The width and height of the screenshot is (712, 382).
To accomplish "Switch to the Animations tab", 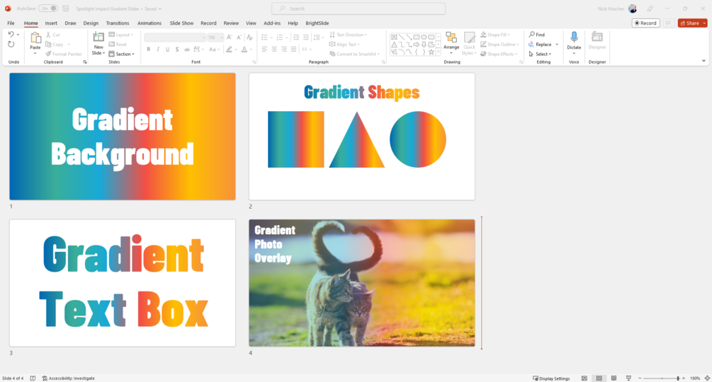I will click(149, 23).
